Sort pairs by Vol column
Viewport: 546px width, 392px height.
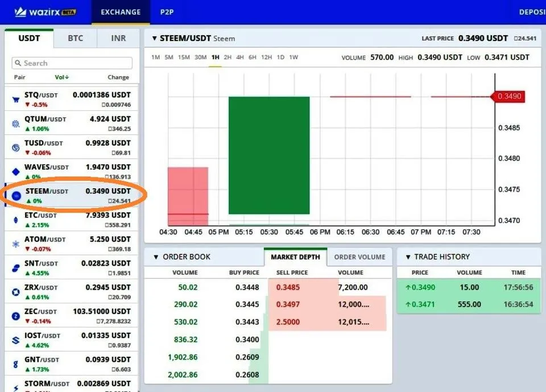[x=61, y=77]
